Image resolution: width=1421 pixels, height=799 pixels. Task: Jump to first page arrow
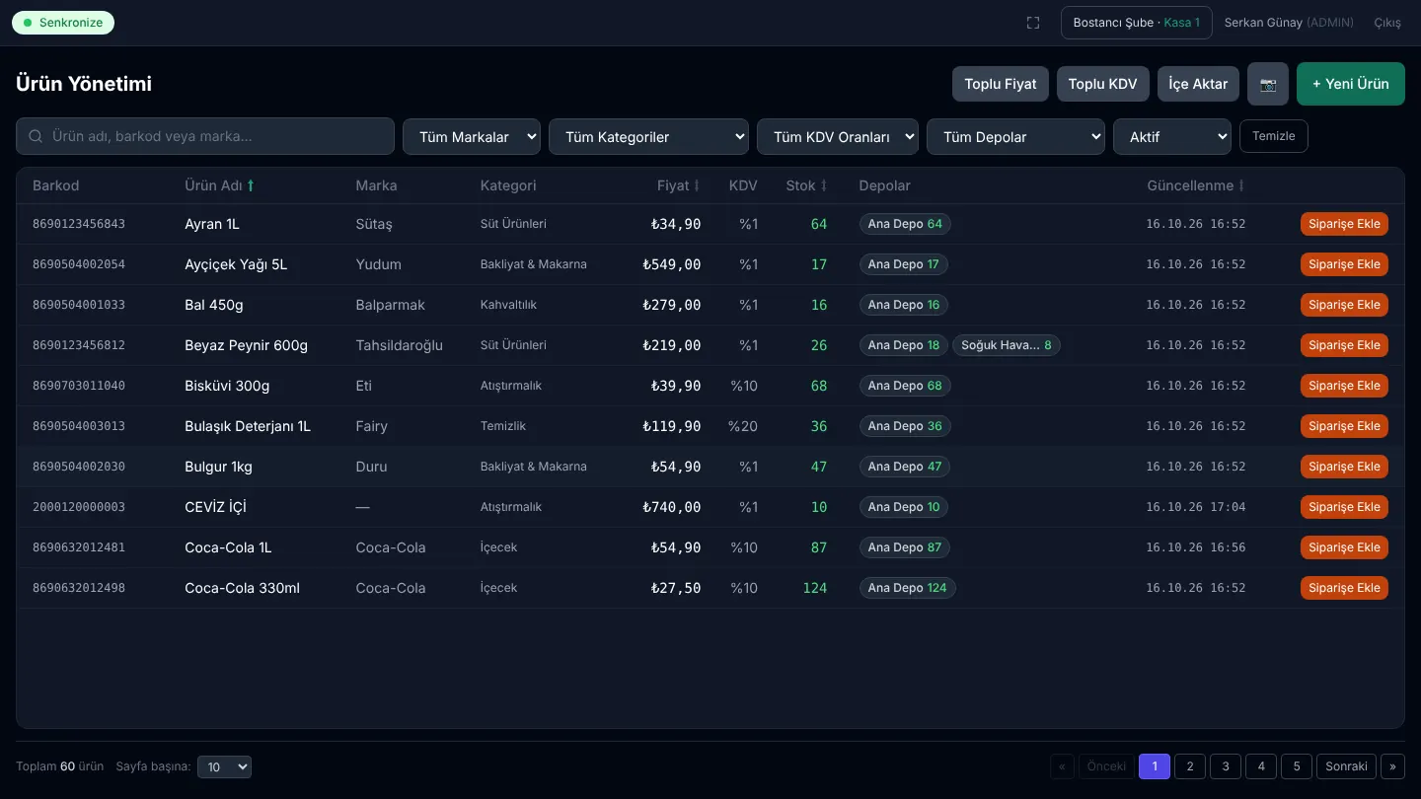[x=1063, y=766]
